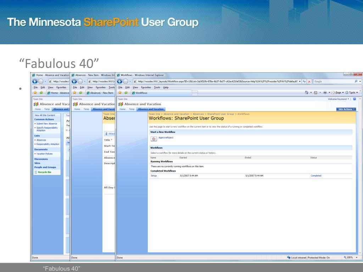Open Site Actions menu
This screenshot has width=363, height=272.
pos(346,109)
